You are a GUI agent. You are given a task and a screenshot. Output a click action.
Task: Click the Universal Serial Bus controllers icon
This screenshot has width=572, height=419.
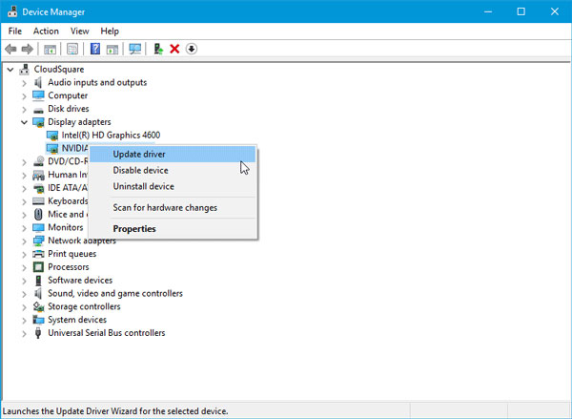(38, 333)
